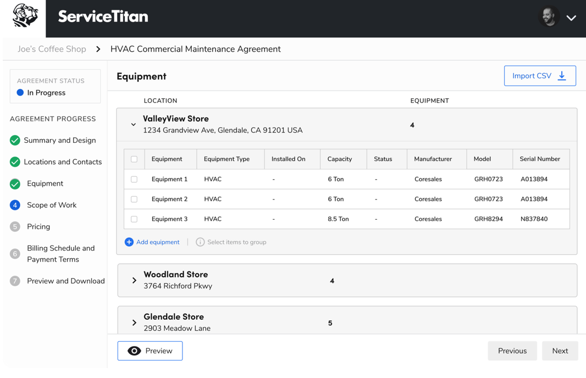Click the step 7 number badge
This screenshot has width=586, height=378.
(x=15, y=281)
